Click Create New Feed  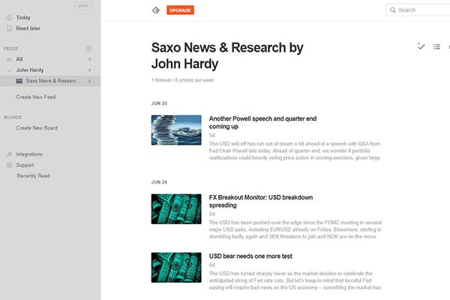[x=36, y=97]
